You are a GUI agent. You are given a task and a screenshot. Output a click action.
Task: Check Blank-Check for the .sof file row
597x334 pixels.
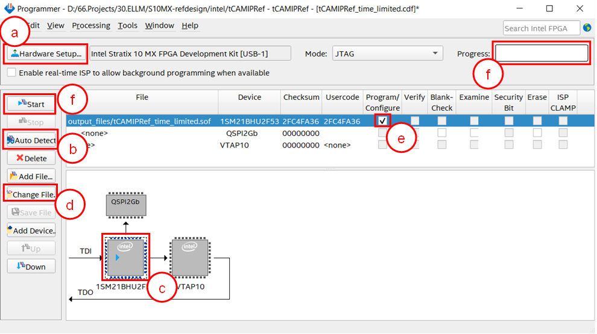[441, 121]
